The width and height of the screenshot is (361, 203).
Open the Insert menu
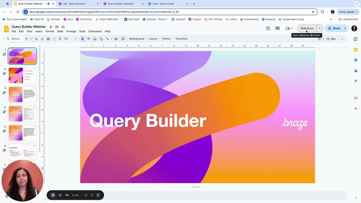pyautogui.click(x=39, y=31)
